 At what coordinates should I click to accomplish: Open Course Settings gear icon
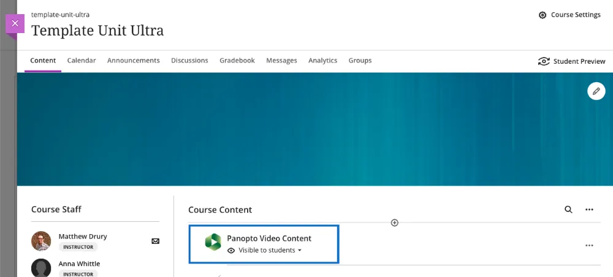click(543, 15)
